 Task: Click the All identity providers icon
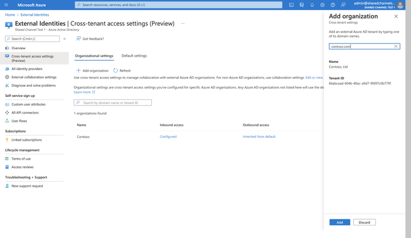(x=7, y=69)
